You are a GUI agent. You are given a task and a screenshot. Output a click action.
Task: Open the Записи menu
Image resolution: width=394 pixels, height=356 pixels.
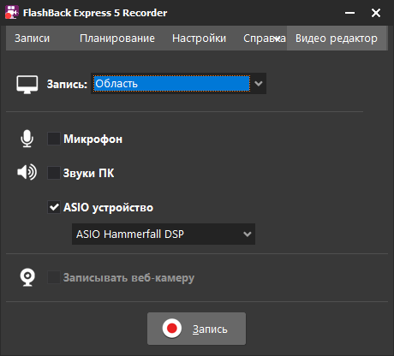click(32, 39)
